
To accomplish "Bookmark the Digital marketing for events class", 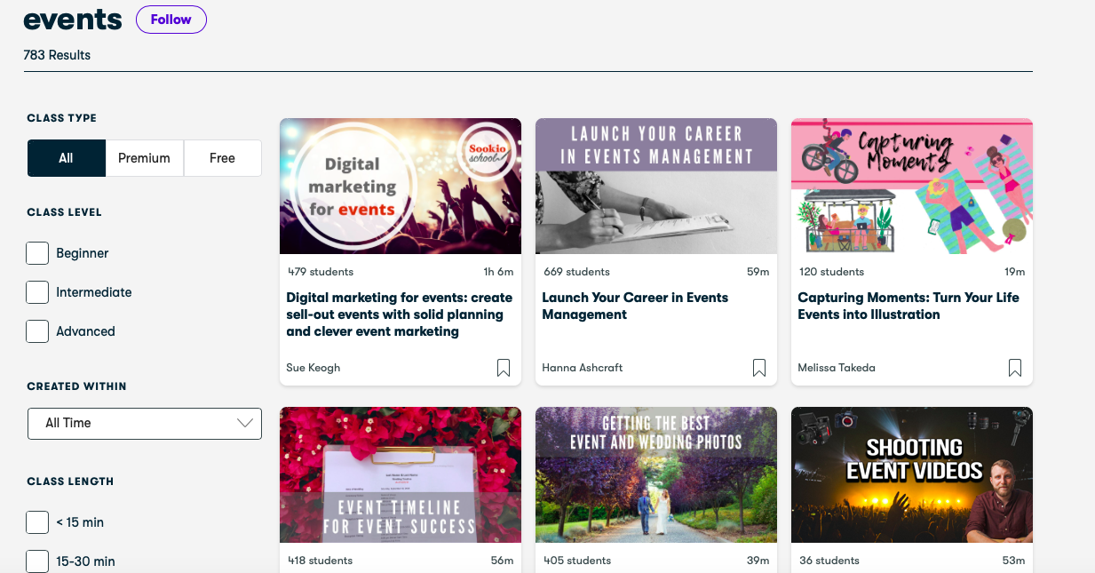I will pyautogui.click(x=504, y=368).
